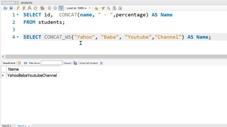Select the Name column header
This screenshot has height=127, width=227.
(33, 69)
